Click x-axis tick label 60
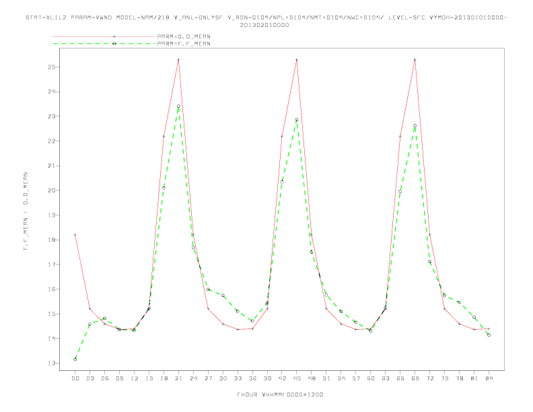The image size is (533, 412). pyautogui.click(x=371, y=378)
